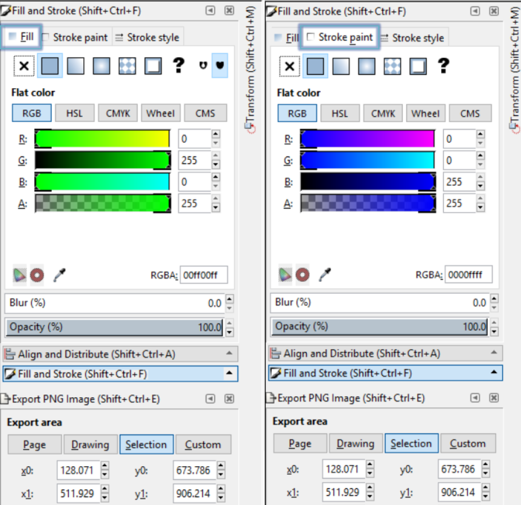The image size is (521, 505).
Task: Choose Linear gradient icon in right panel
Action: click(x=341, y=67)
